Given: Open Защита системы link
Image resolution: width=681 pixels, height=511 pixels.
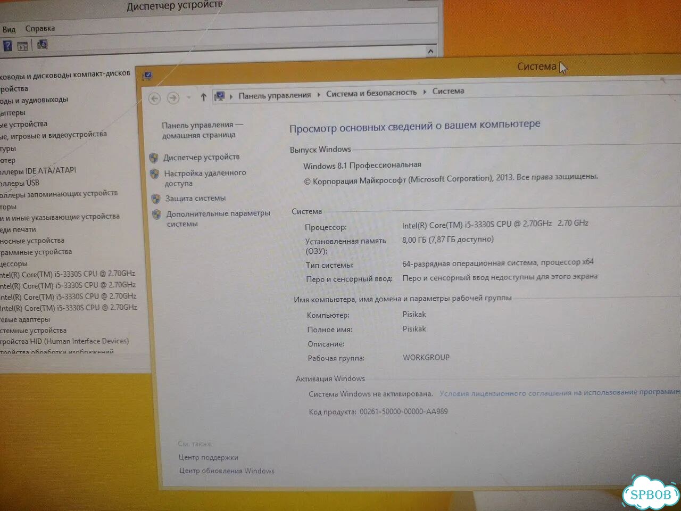Looking at the screenshot, I should 195,198.
